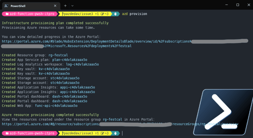Click the first Key vault kv-c4dvlakzaax5o line

(x=36, y=69)
